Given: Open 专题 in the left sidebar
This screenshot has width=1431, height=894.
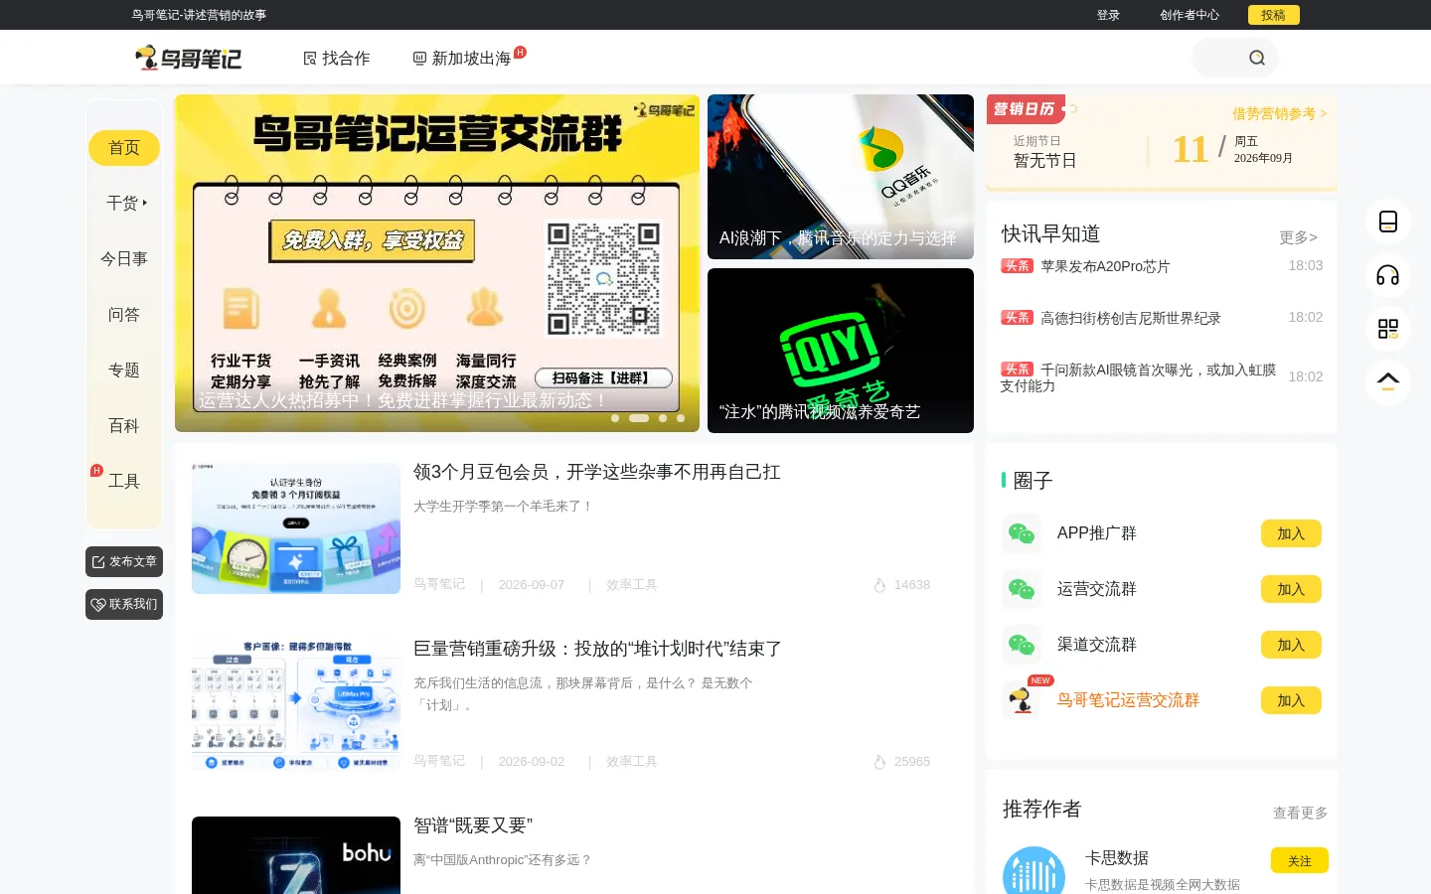Looking at the screenshot, I should click(124, 371).
